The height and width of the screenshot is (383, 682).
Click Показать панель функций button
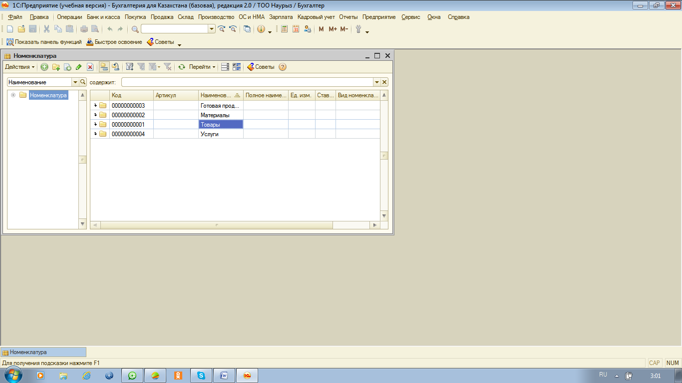[x=44, y=42]
